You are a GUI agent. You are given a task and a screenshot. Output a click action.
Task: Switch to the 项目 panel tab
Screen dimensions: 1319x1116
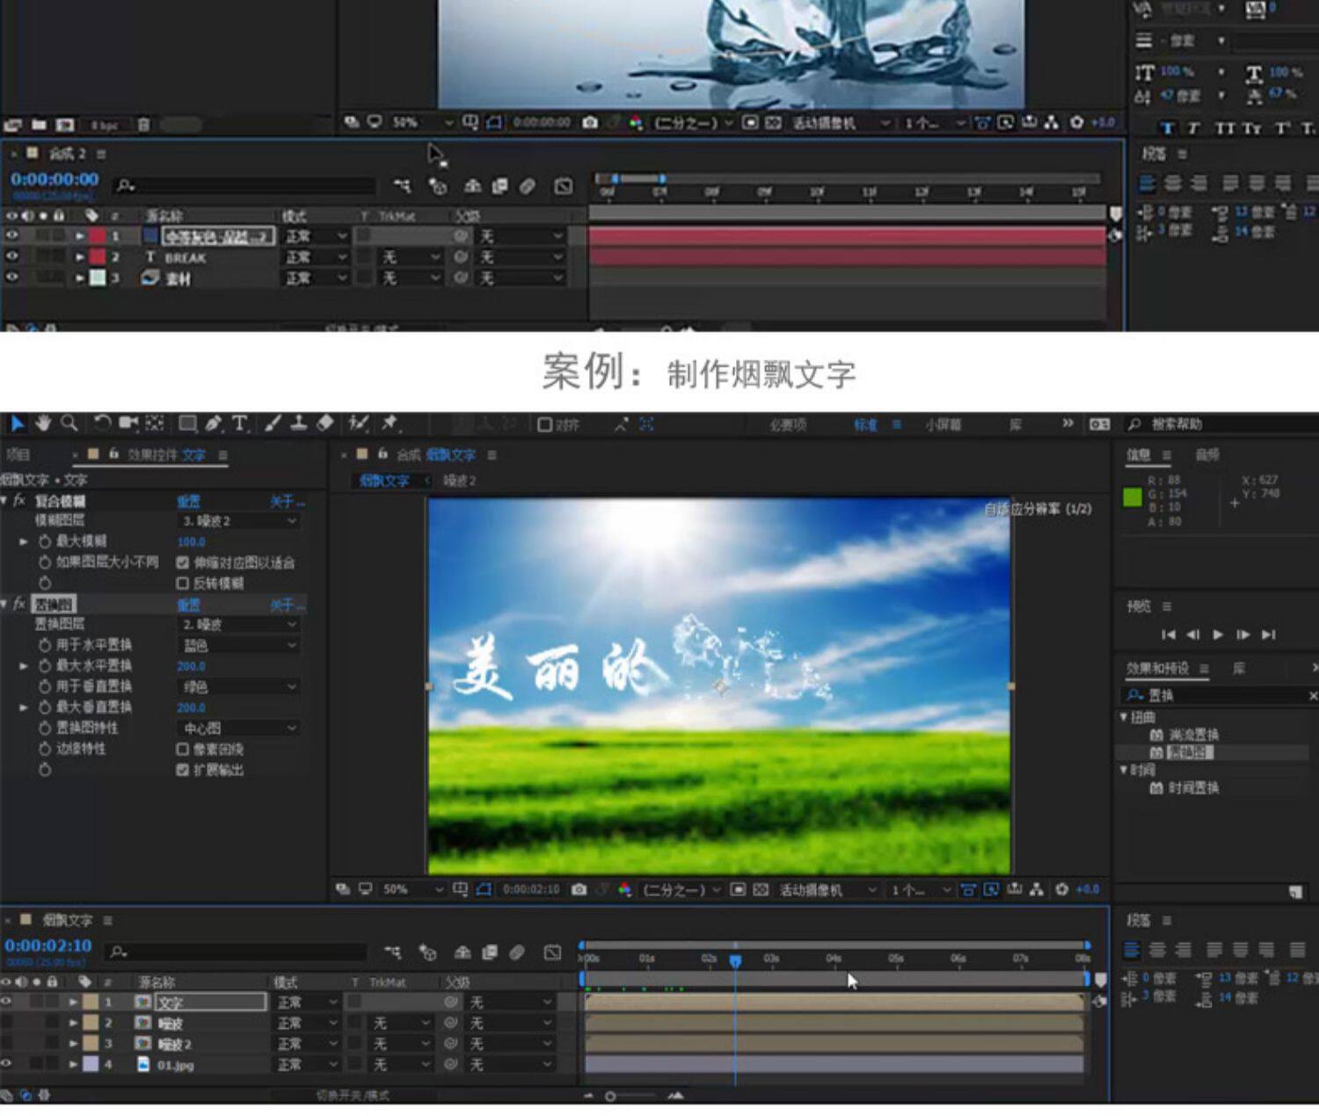(x=18, y=455)
